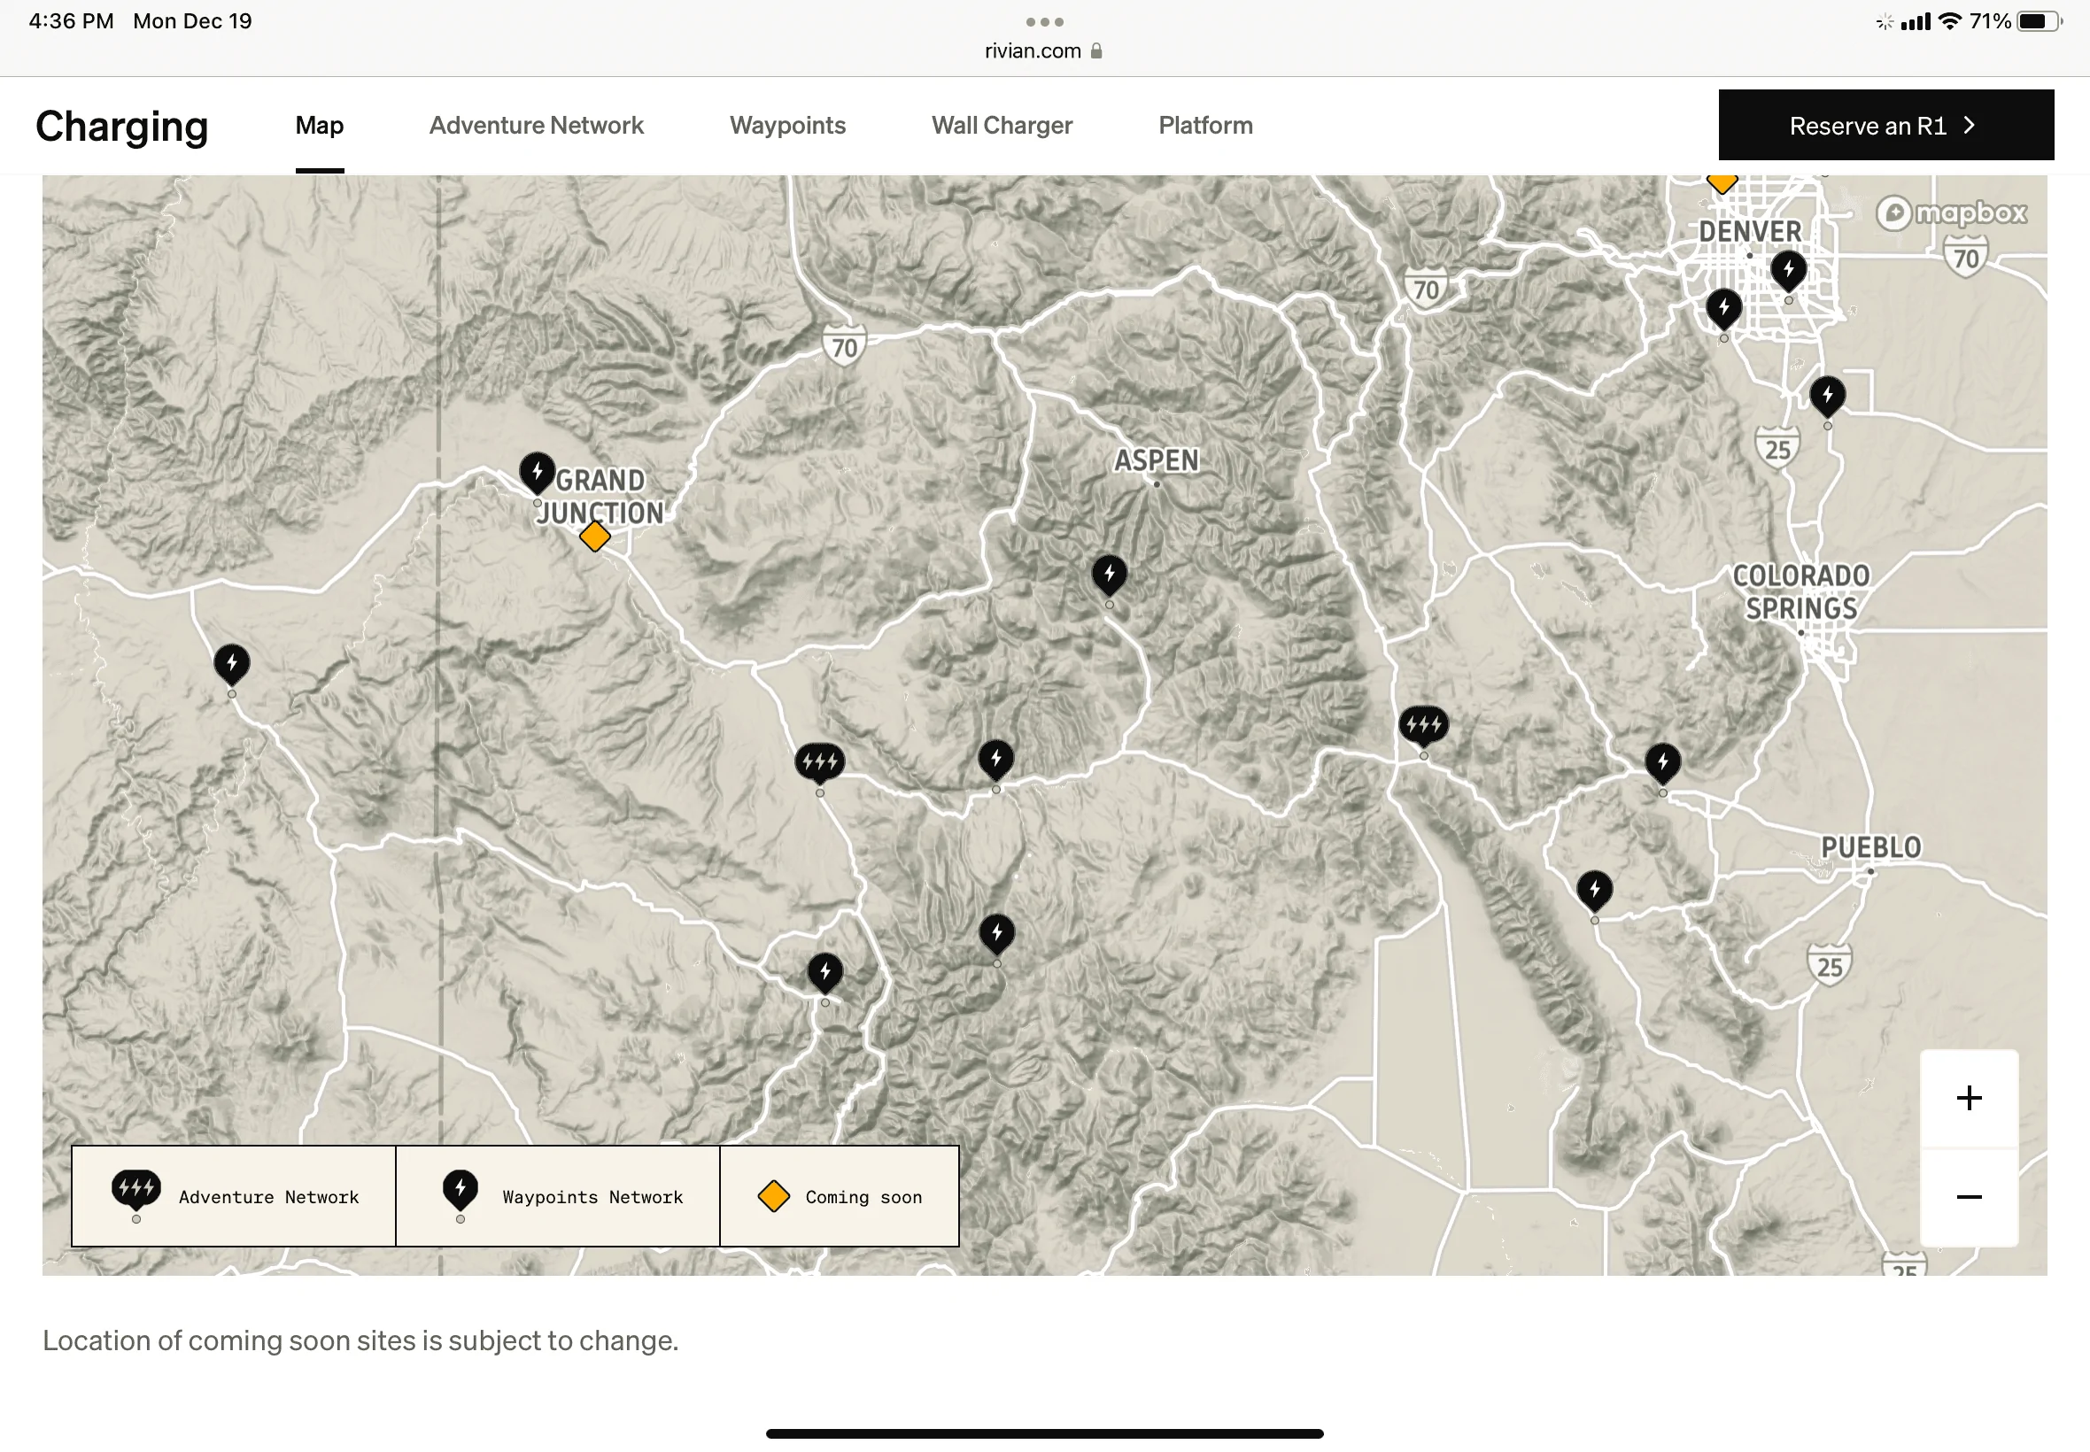Open the westernmost Waypoints pin in Utah
The image size is (2090, 1452).
coord(232,665)
